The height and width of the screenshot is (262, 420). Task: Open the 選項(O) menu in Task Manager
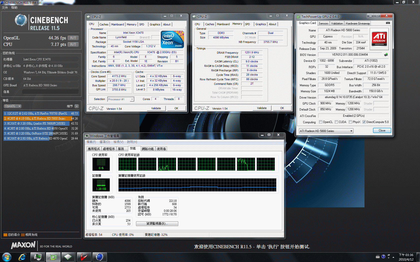104,142
